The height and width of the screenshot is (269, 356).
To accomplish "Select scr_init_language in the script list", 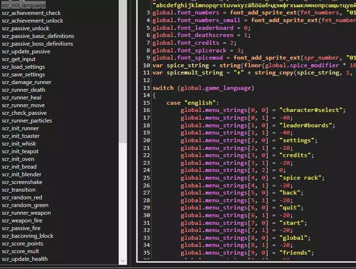I will pos(24,5).
